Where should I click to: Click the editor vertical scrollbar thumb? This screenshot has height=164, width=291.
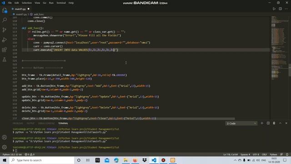click(x=290, y=70)
